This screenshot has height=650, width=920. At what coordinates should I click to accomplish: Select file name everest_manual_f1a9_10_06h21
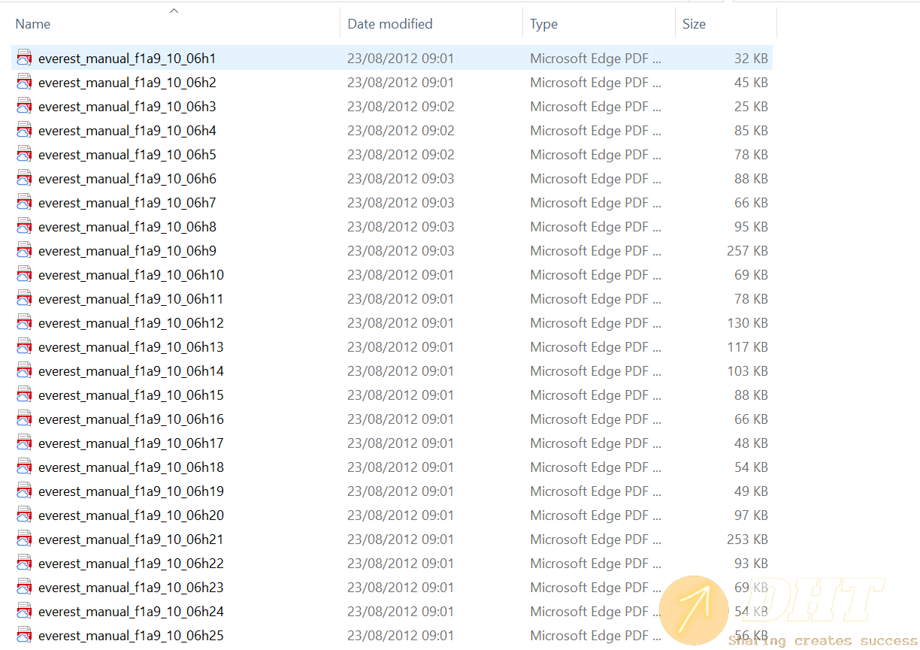pyautogui.click(x=131, y=540)
